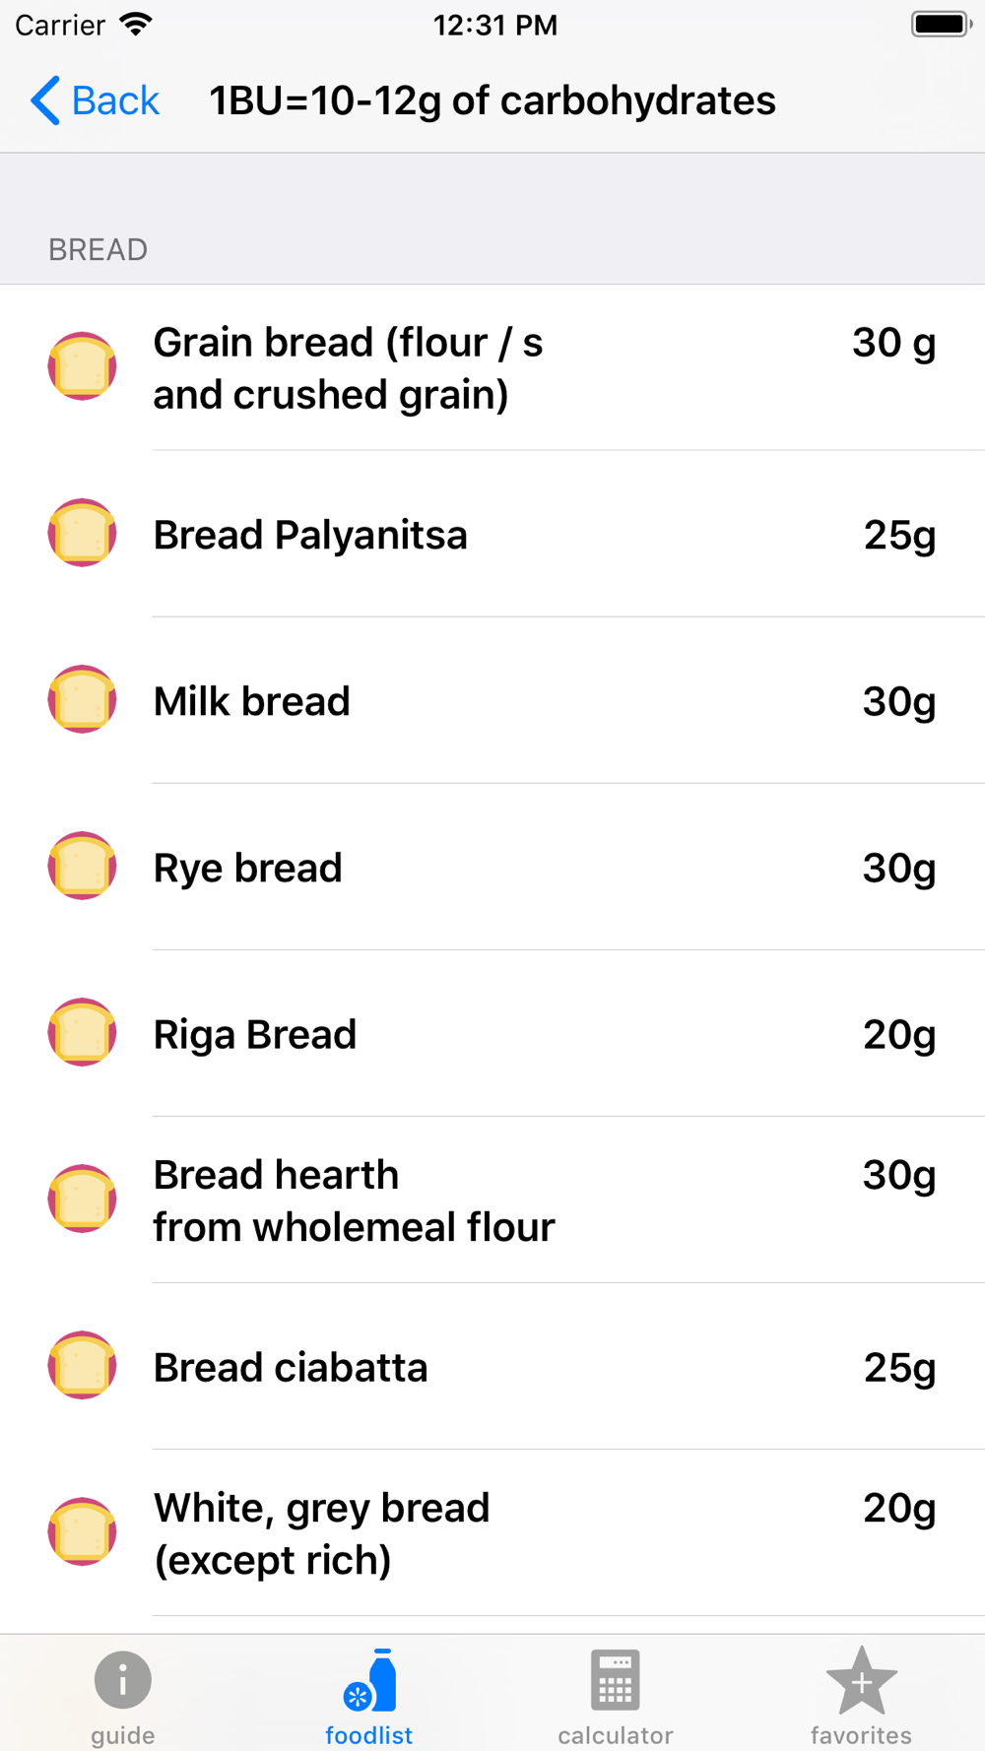The width and height of the screenshot is (985, 1751).
Task: Select White, grey bread (except rich)
Action: coord(492,1532)
